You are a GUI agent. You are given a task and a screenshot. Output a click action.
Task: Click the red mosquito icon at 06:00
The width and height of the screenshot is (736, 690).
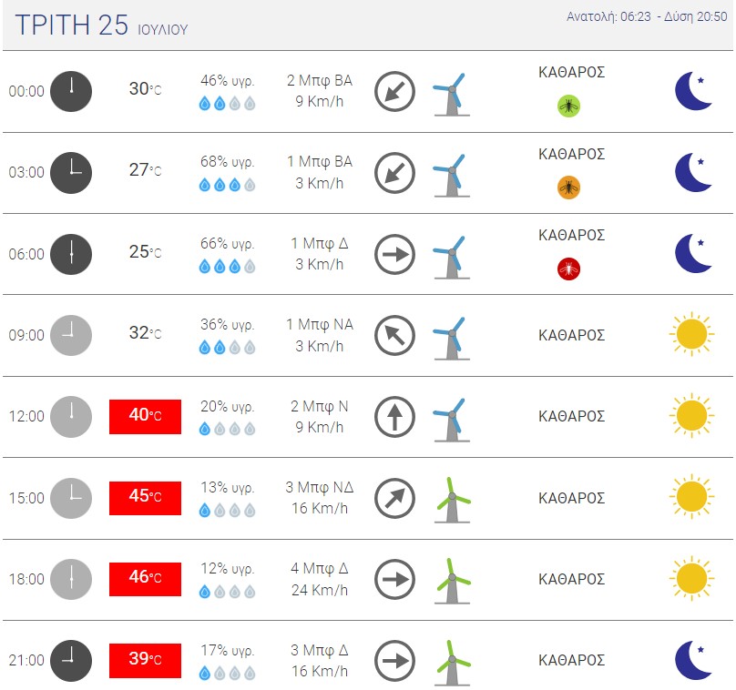(x=568, y=269)
